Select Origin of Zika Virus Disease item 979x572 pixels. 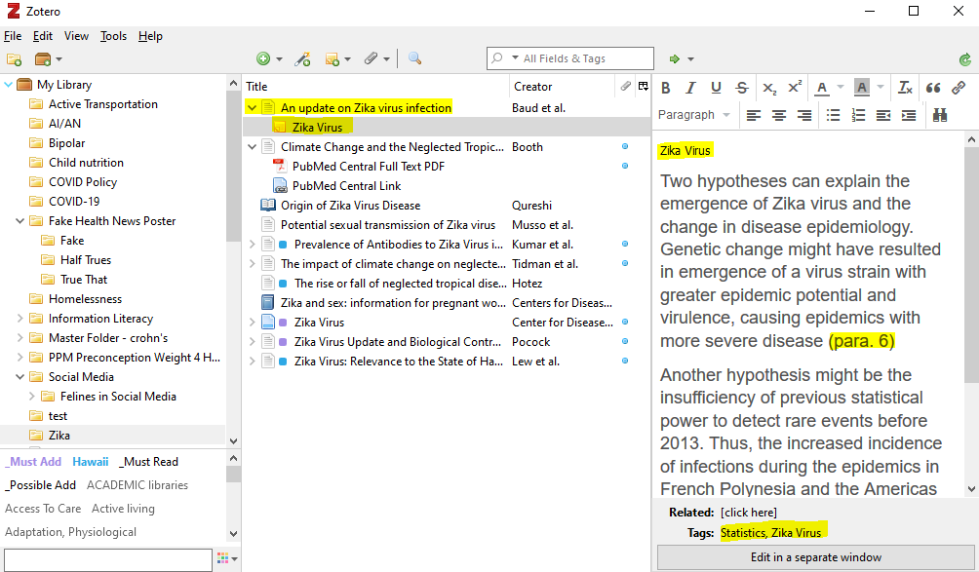tap(350, 206)
